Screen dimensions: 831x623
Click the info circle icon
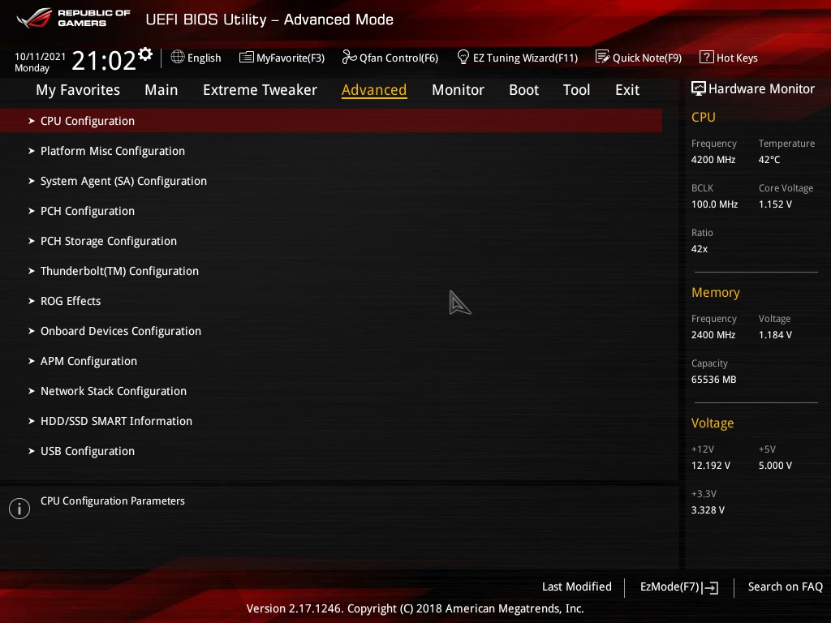click(19, 509)
